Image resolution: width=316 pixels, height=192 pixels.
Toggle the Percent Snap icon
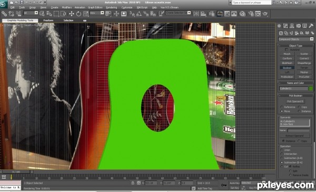click(146, 14)
